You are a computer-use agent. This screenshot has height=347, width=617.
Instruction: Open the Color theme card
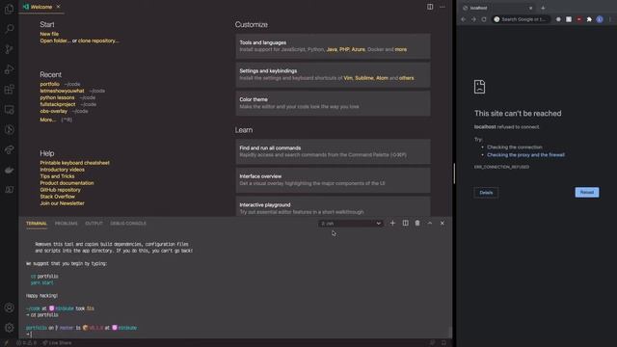point(333,103)
